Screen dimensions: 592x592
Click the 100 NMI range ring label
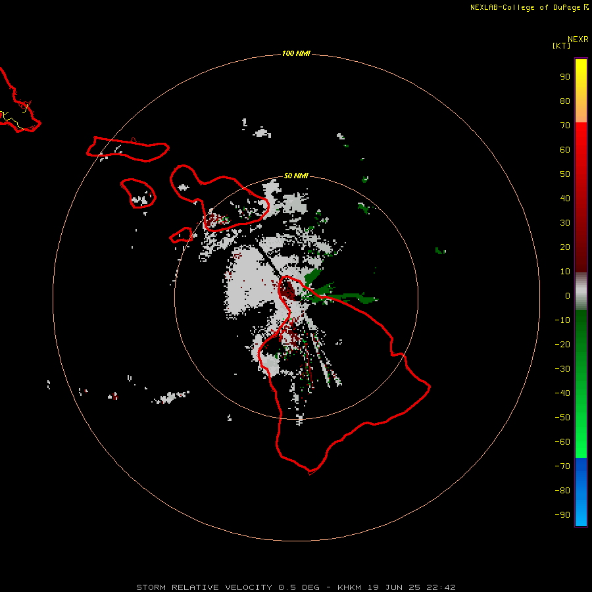pyautogui.click(x=296, y=53)
